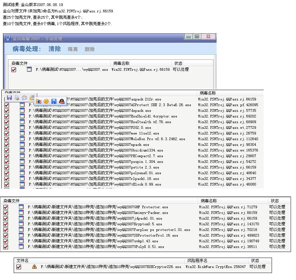
Task: Select Win32.RiskWare.CryptExe.256047 risk name
Action: coord(216,267)
